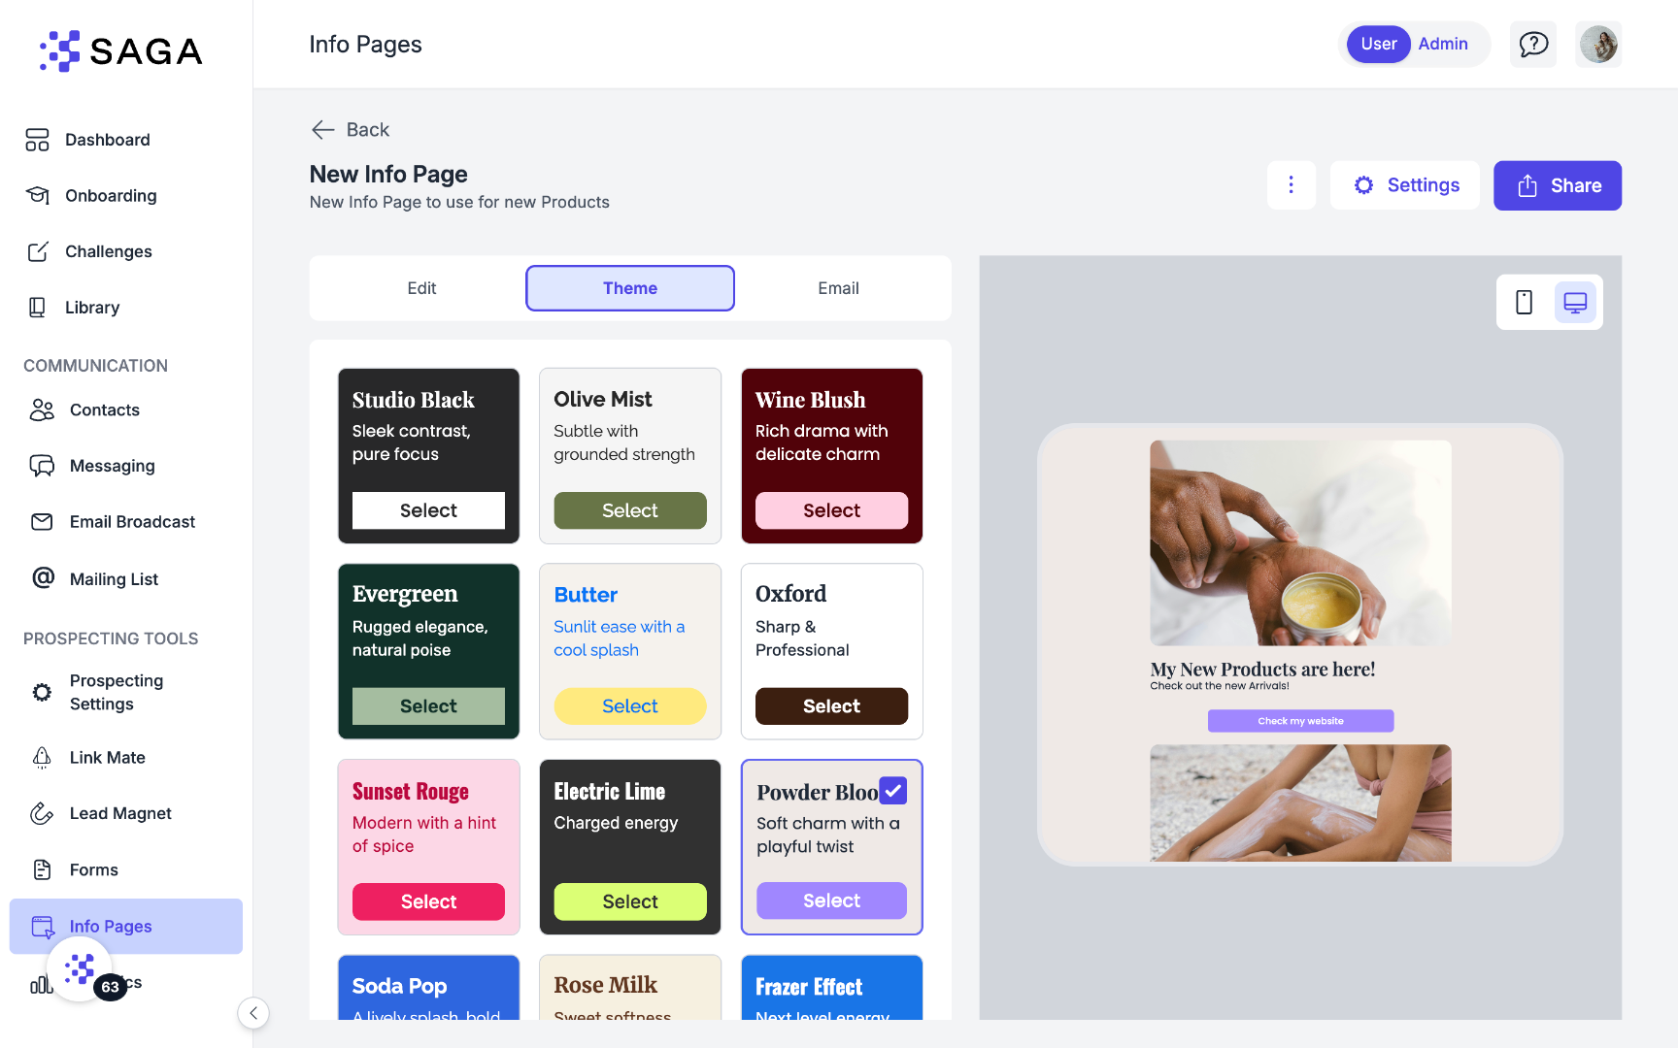Open the three-dot options menu
Image resolution: width=1678 pixels, height=1048 pixels.
coord(1292,184)
